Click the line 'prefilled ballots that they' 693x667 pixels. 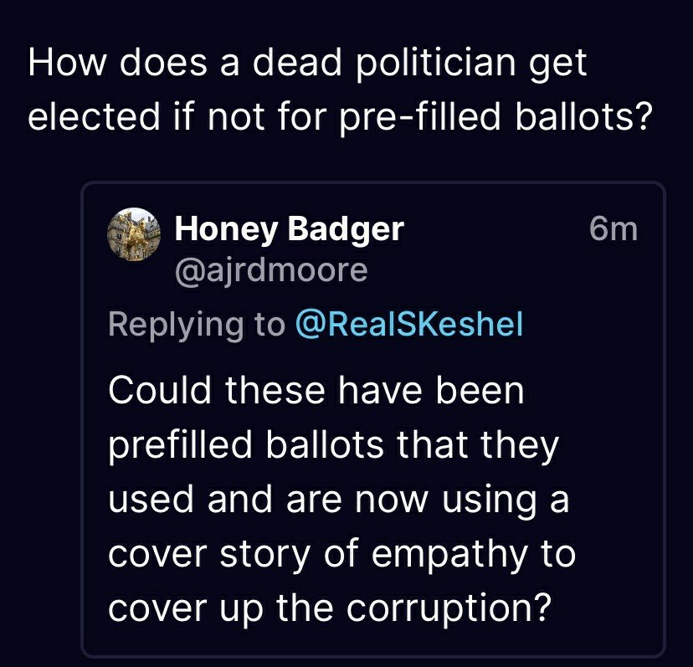click(x=333, y=445)
